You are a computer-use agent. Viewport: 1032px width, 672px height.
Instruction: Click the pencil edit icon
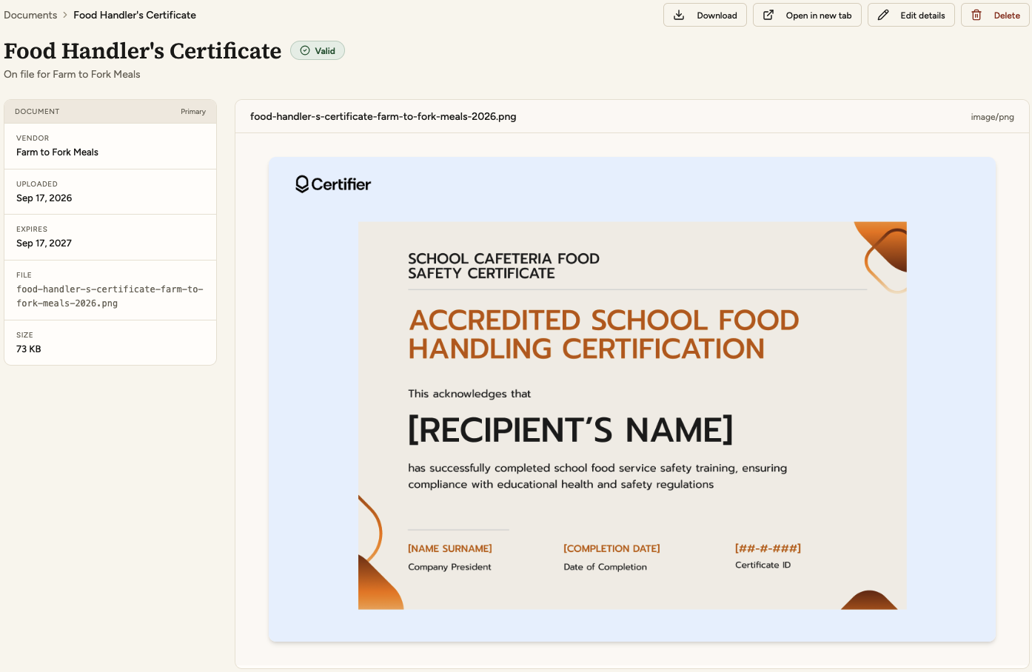(883, 15)
